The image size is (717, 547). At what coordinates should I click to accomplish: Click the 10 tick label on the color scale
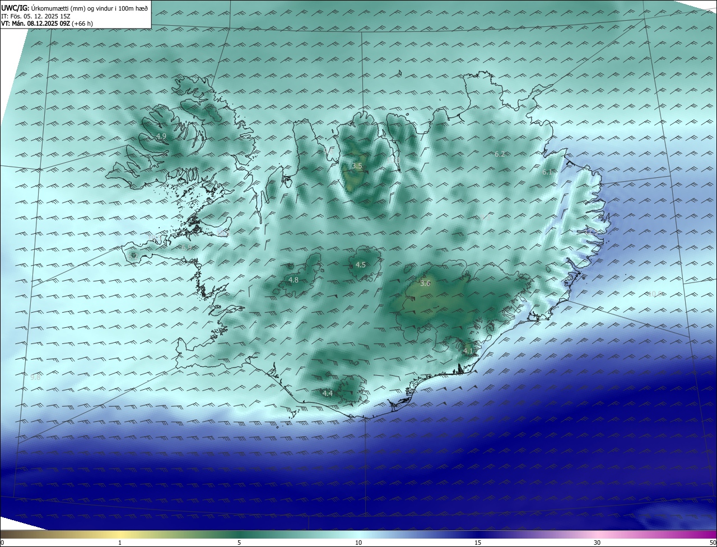pyautogui.click(x=358, y=543)
